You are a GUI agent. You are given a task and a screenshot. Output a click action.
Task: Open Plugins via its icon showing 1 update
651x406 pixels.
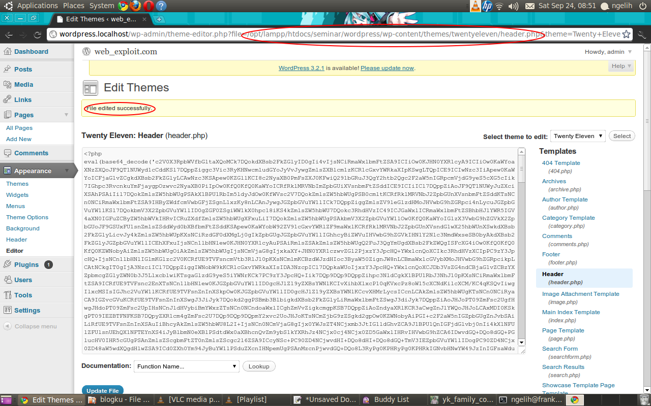tap(8, 264)
